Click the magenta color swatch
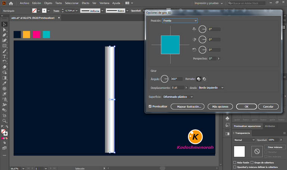Image resolution: width=287 pixels, height=170 pixels. (36, 35)
